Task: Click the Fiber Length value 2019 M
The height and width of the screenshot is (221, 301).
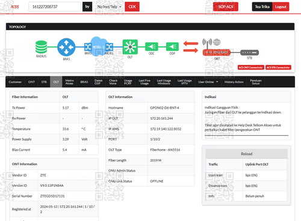Action: click(x=156, y=160)
